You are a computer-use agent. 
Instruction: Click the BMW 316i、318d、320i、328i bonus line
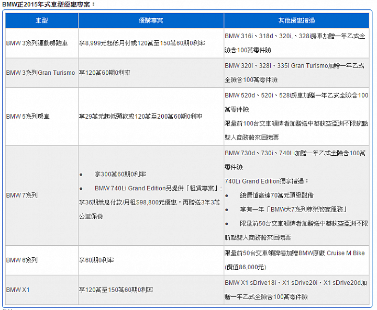tap(295, 36)
